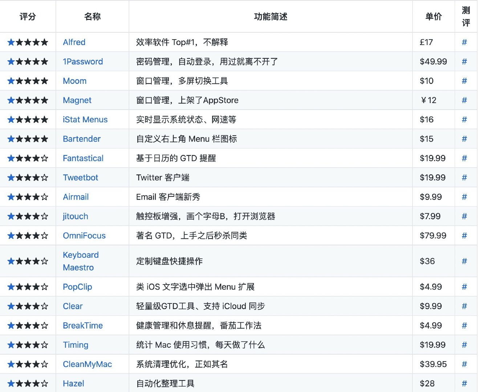Click the description '定制键盘快捷操作'
This screenshot has height=392, width=479.
point(170,261)
